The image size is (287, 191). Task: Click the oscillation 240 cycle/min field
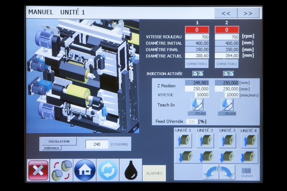point(97,144)
